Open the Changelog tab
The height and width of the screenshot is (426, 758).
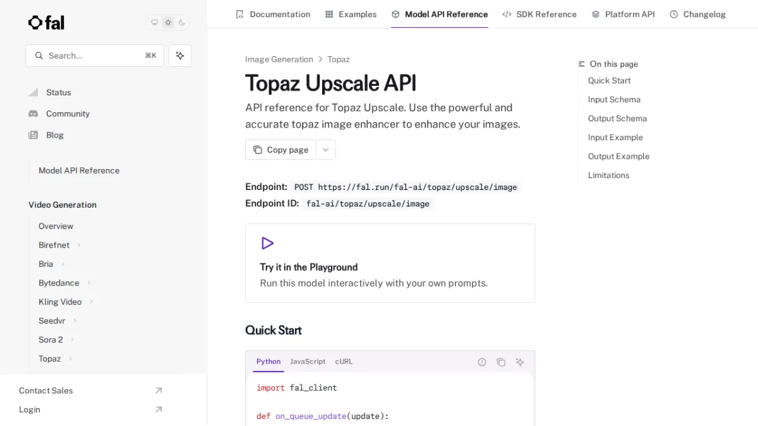(x=697, y=14)
